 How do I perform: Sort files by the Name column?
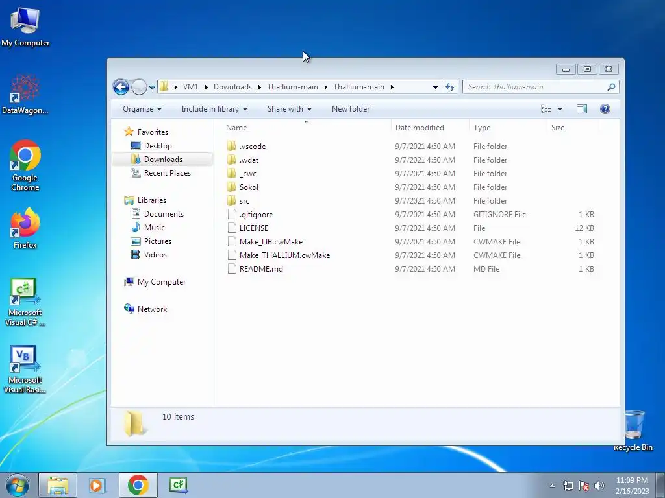click(236, 128)
